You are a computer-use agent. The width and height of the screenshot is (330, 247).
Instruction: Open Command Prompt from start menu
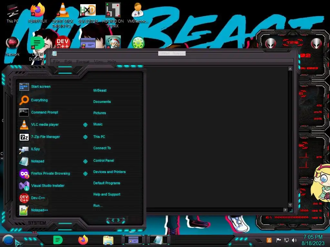(39, 112)
